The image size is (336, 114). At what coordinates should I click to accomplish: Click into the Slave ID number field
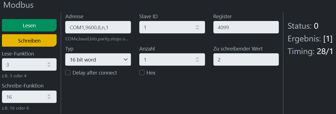click(x=166, y=28)
